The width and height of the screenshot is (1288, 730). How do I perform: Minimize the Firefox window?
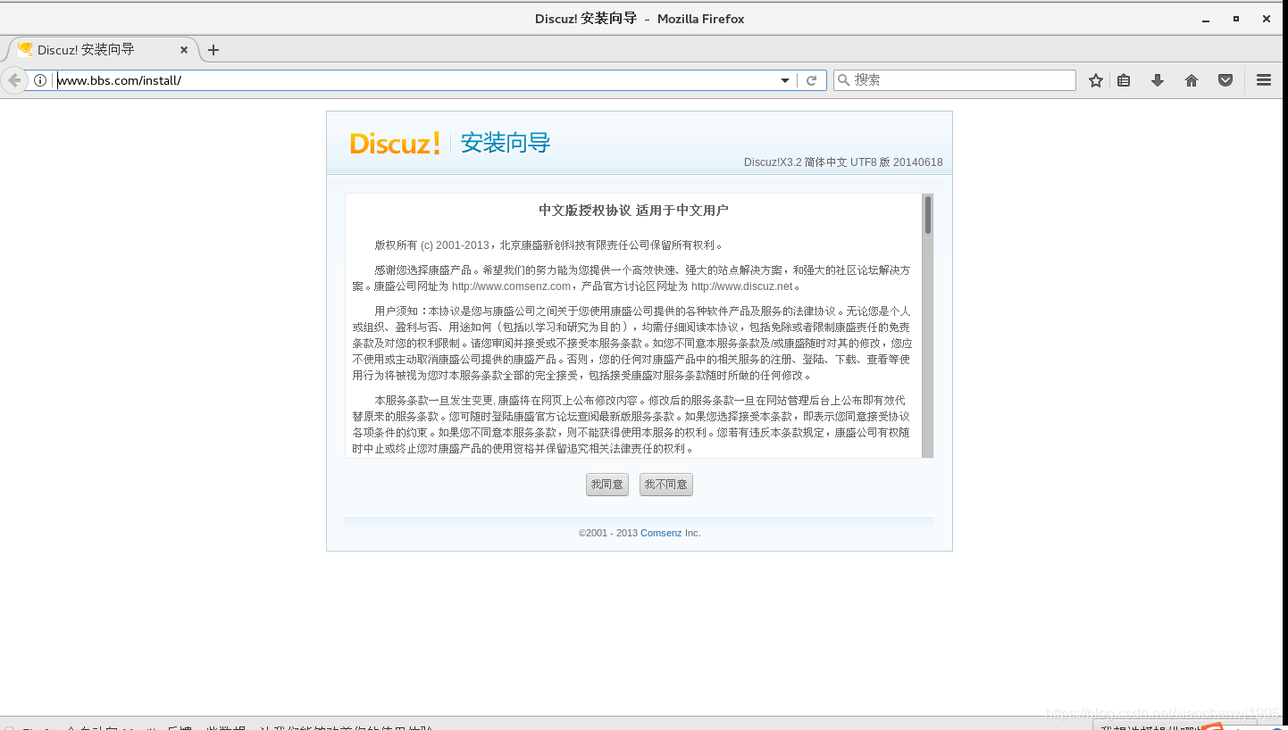point(1206,19)
